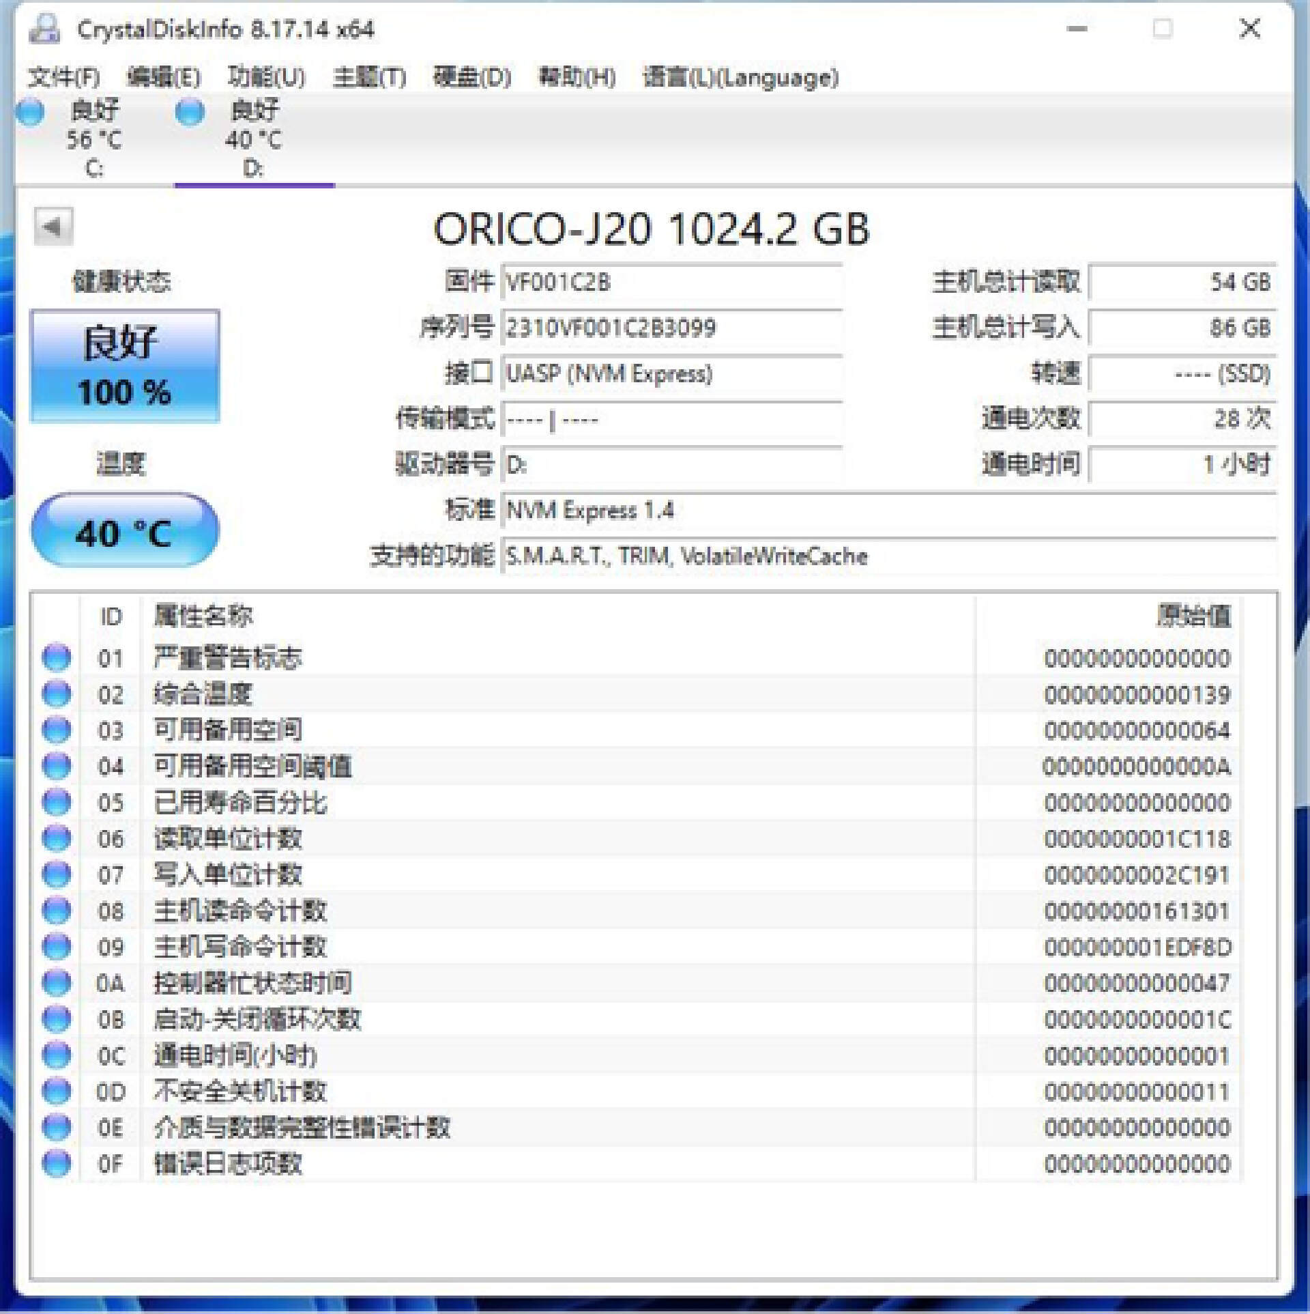The height and width of the screenshot is (1314, 1310).
Task: Click raw value 0000000000139
Action: tap(1137, 694)
